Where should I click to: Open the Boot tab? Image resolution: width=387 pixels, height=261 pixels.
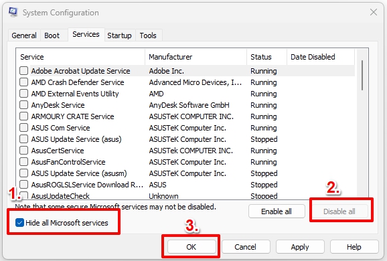(x=52, y=35)
